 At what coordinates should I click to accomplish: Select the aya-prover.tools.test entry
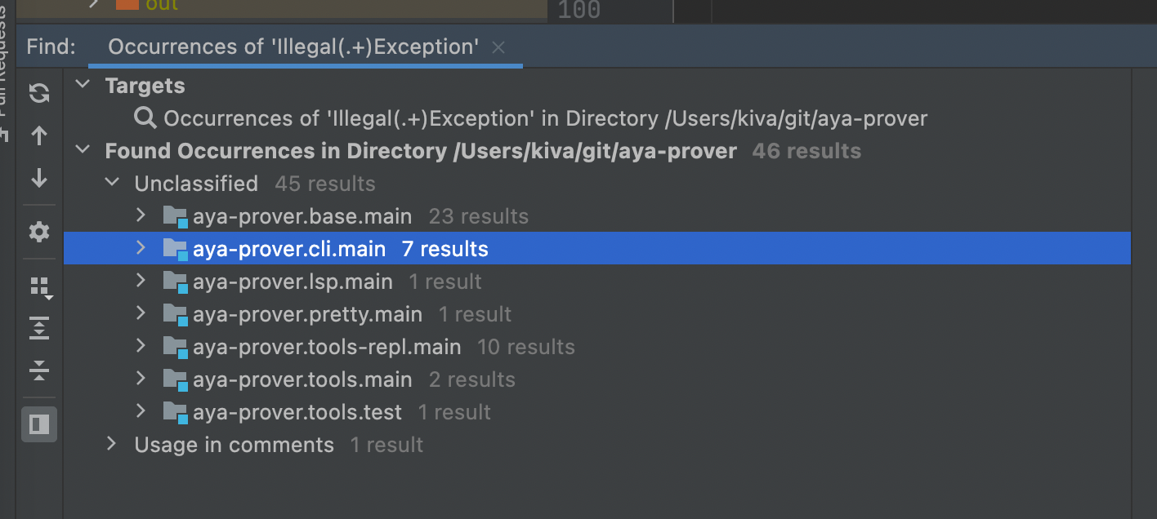pyautogui.click(x=297, y=412)
